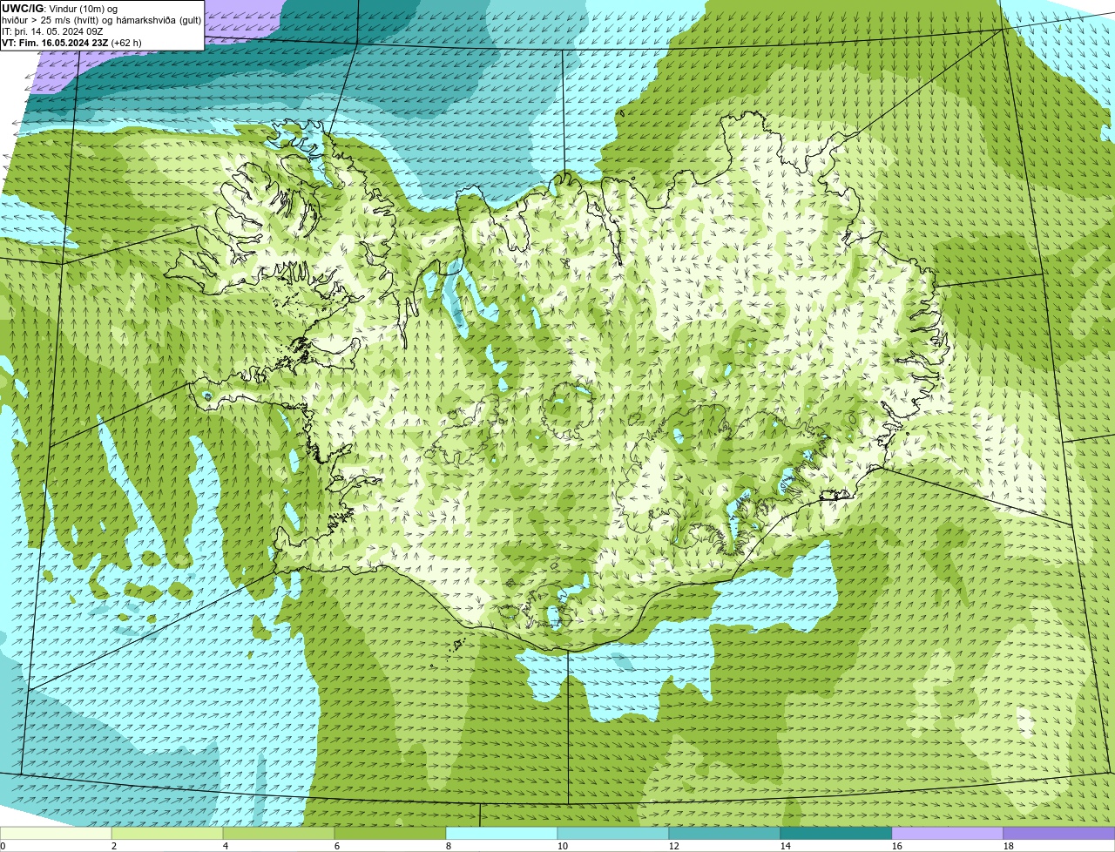The image size is (1115, 852).
Task: Click the legend scale label 4
Action: pyautogui.click(x=226, y=846)
